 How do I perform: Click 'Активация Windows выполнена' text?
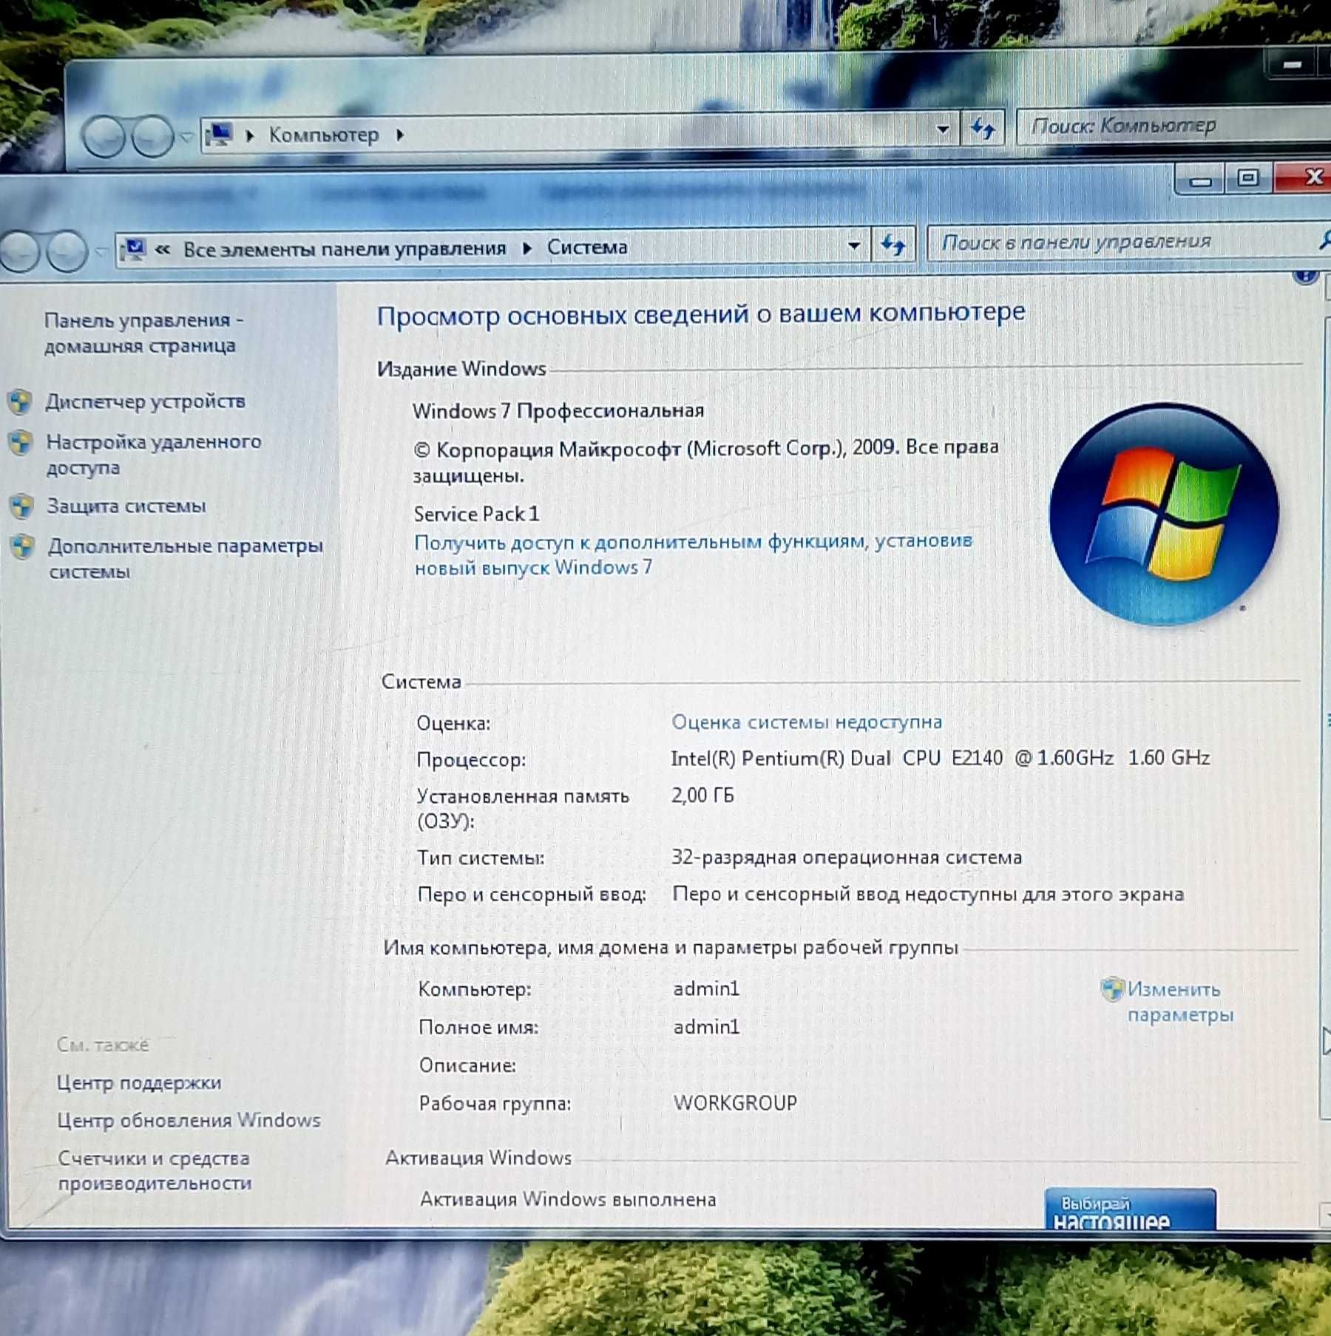[x=568, y=1198]
